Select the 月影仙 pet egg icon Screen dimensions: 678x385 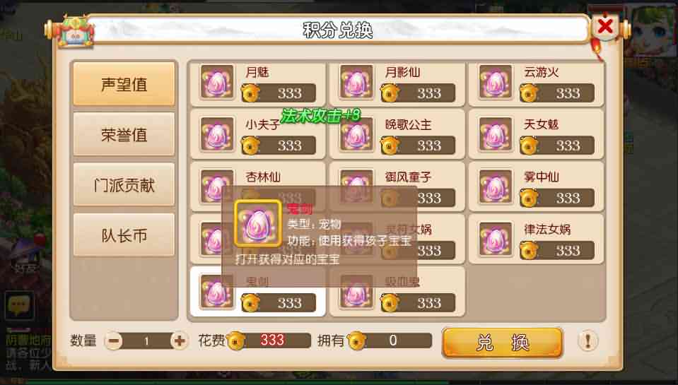pos(356,81)
